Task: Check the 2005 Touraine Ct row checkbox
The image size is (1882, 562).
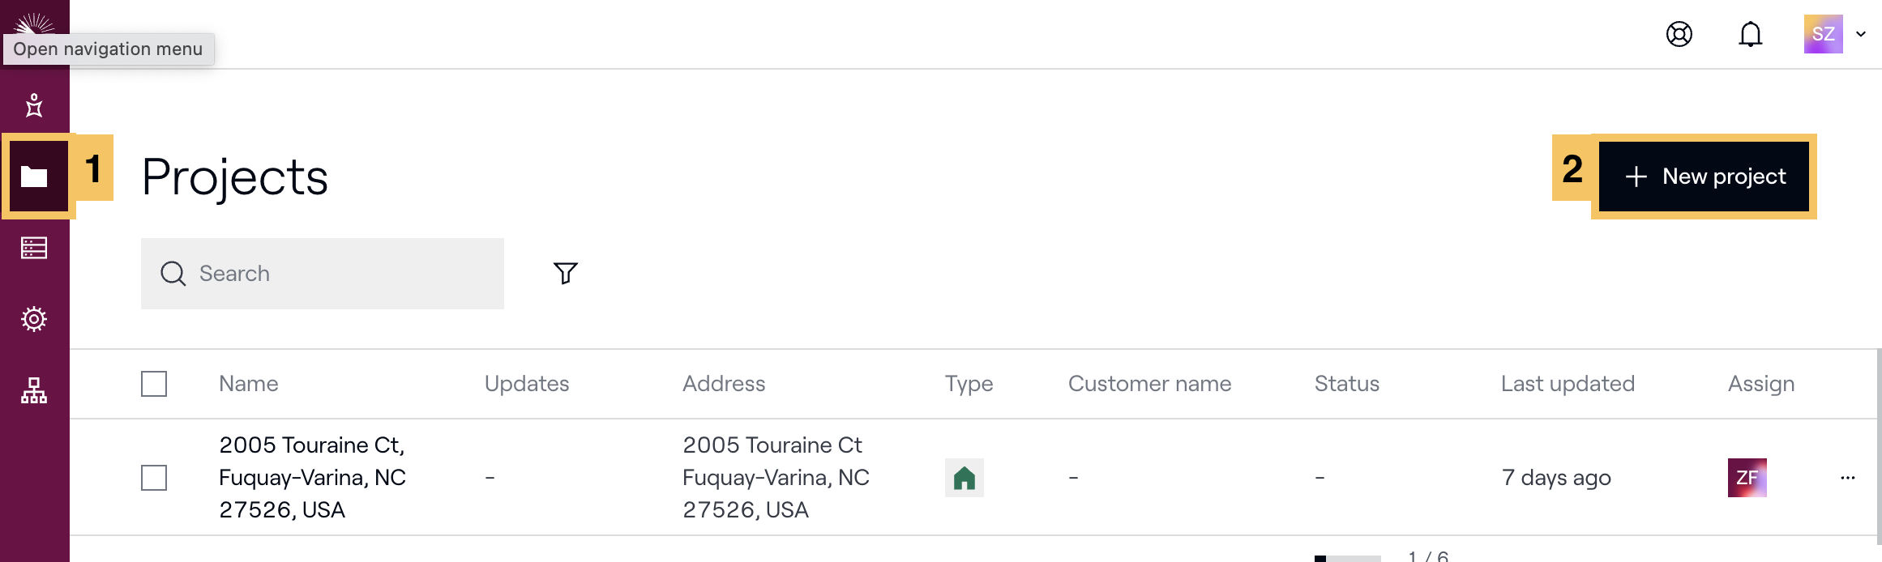Action: tap(154, 478)
